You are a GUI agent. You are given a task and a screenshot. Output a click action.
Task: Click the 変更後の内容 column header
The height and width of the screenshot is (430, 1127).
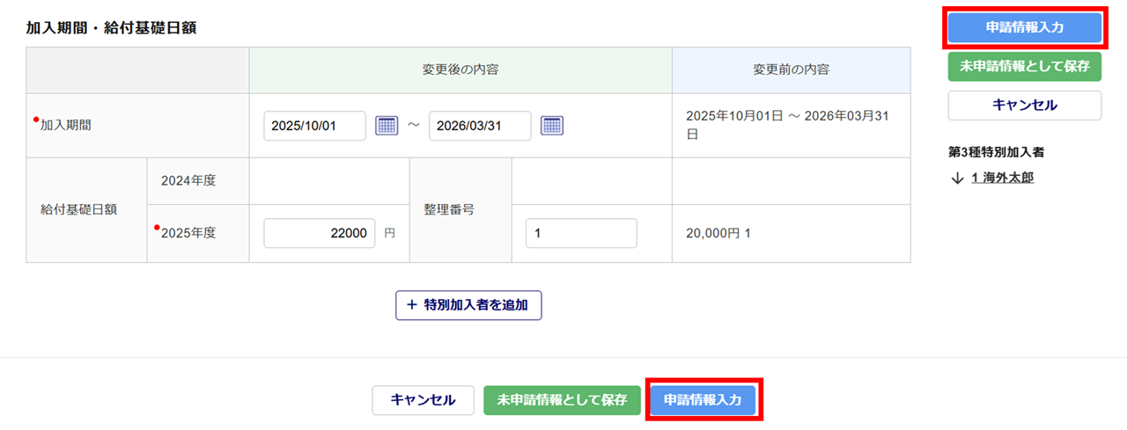coord(460,69)
